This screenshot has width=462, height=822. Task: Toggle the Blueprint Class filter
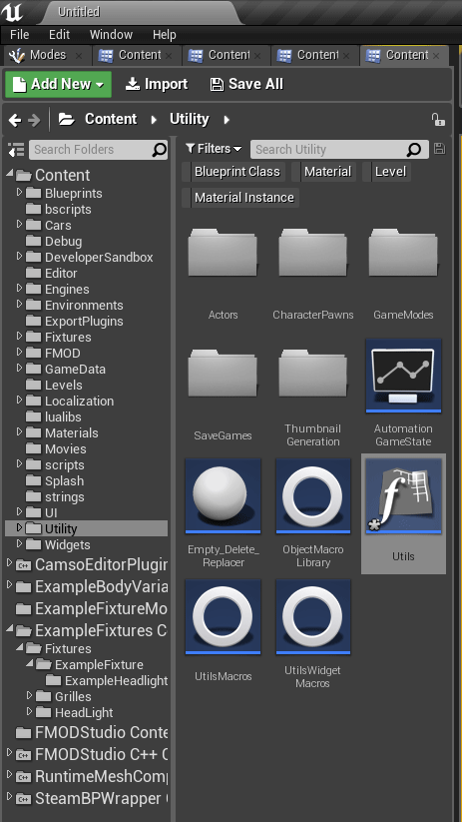[236, 172]
